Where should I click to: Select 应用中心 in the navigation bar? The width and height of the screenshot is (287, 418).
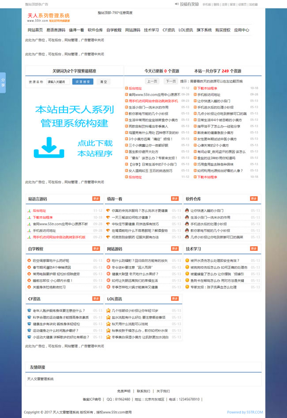click(x=242, y=30)
